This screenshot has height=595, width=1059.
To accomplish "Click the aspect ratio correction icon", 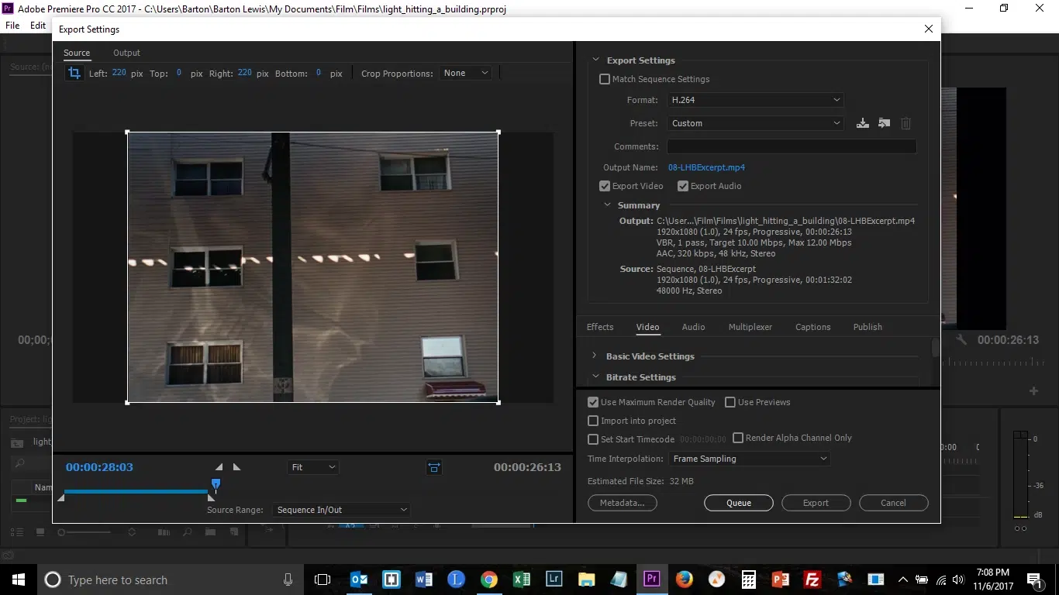I will [x=433, y=467].
